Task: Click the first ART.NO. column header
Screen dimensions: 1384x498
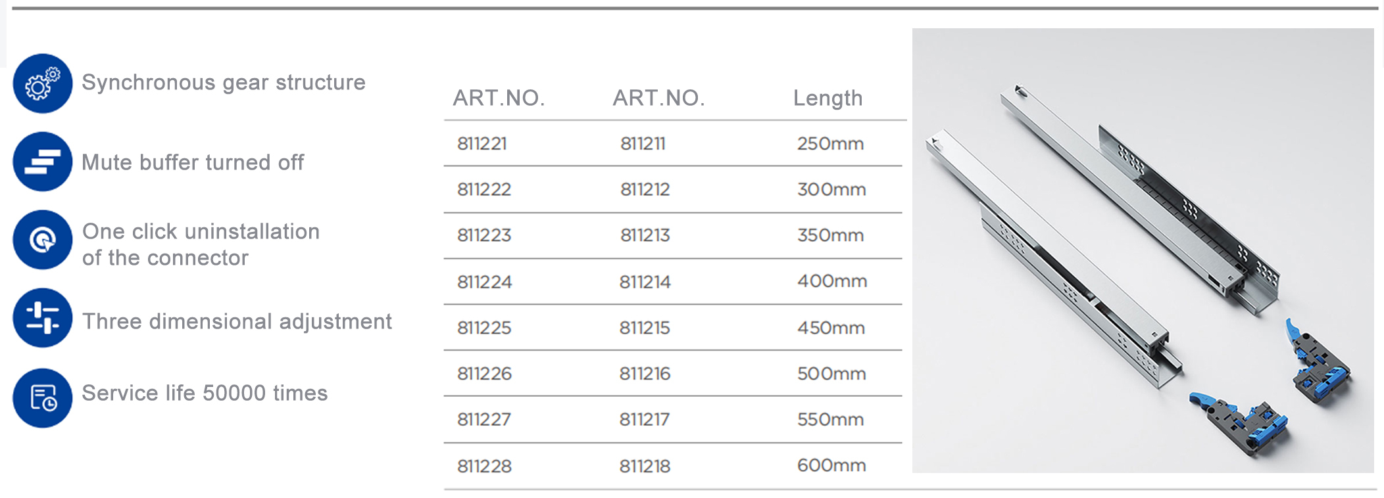Action: pos(499,98)
